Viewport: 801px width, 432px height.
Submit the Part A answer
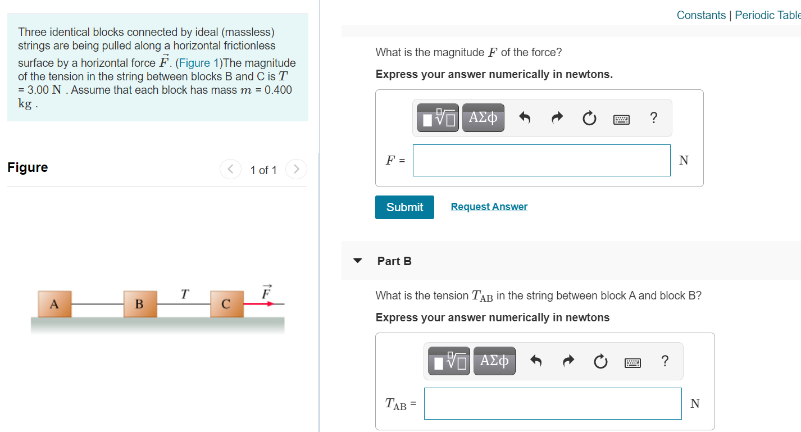click(x=404, y=207)
